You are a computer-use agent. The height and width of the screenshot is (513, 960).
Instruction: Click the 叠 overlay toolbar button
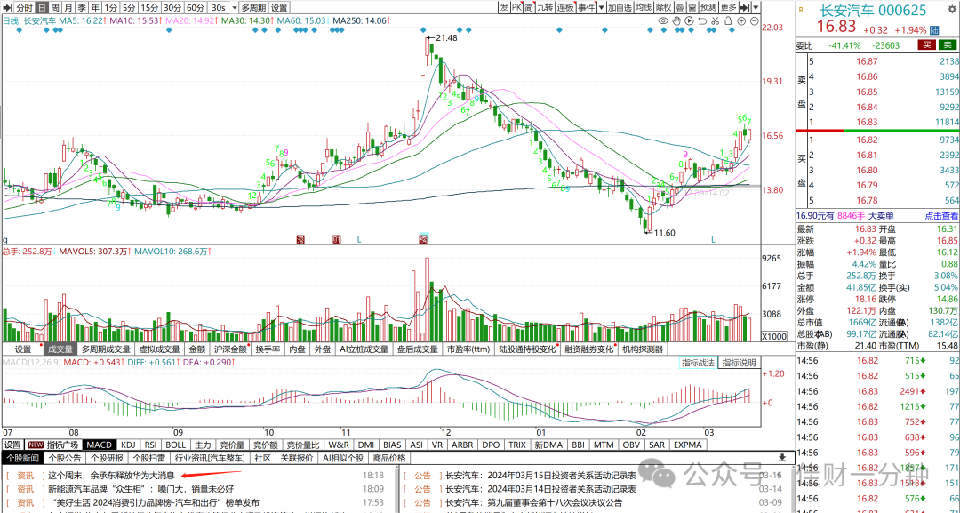pyautogui.click(x=680, y=7)
